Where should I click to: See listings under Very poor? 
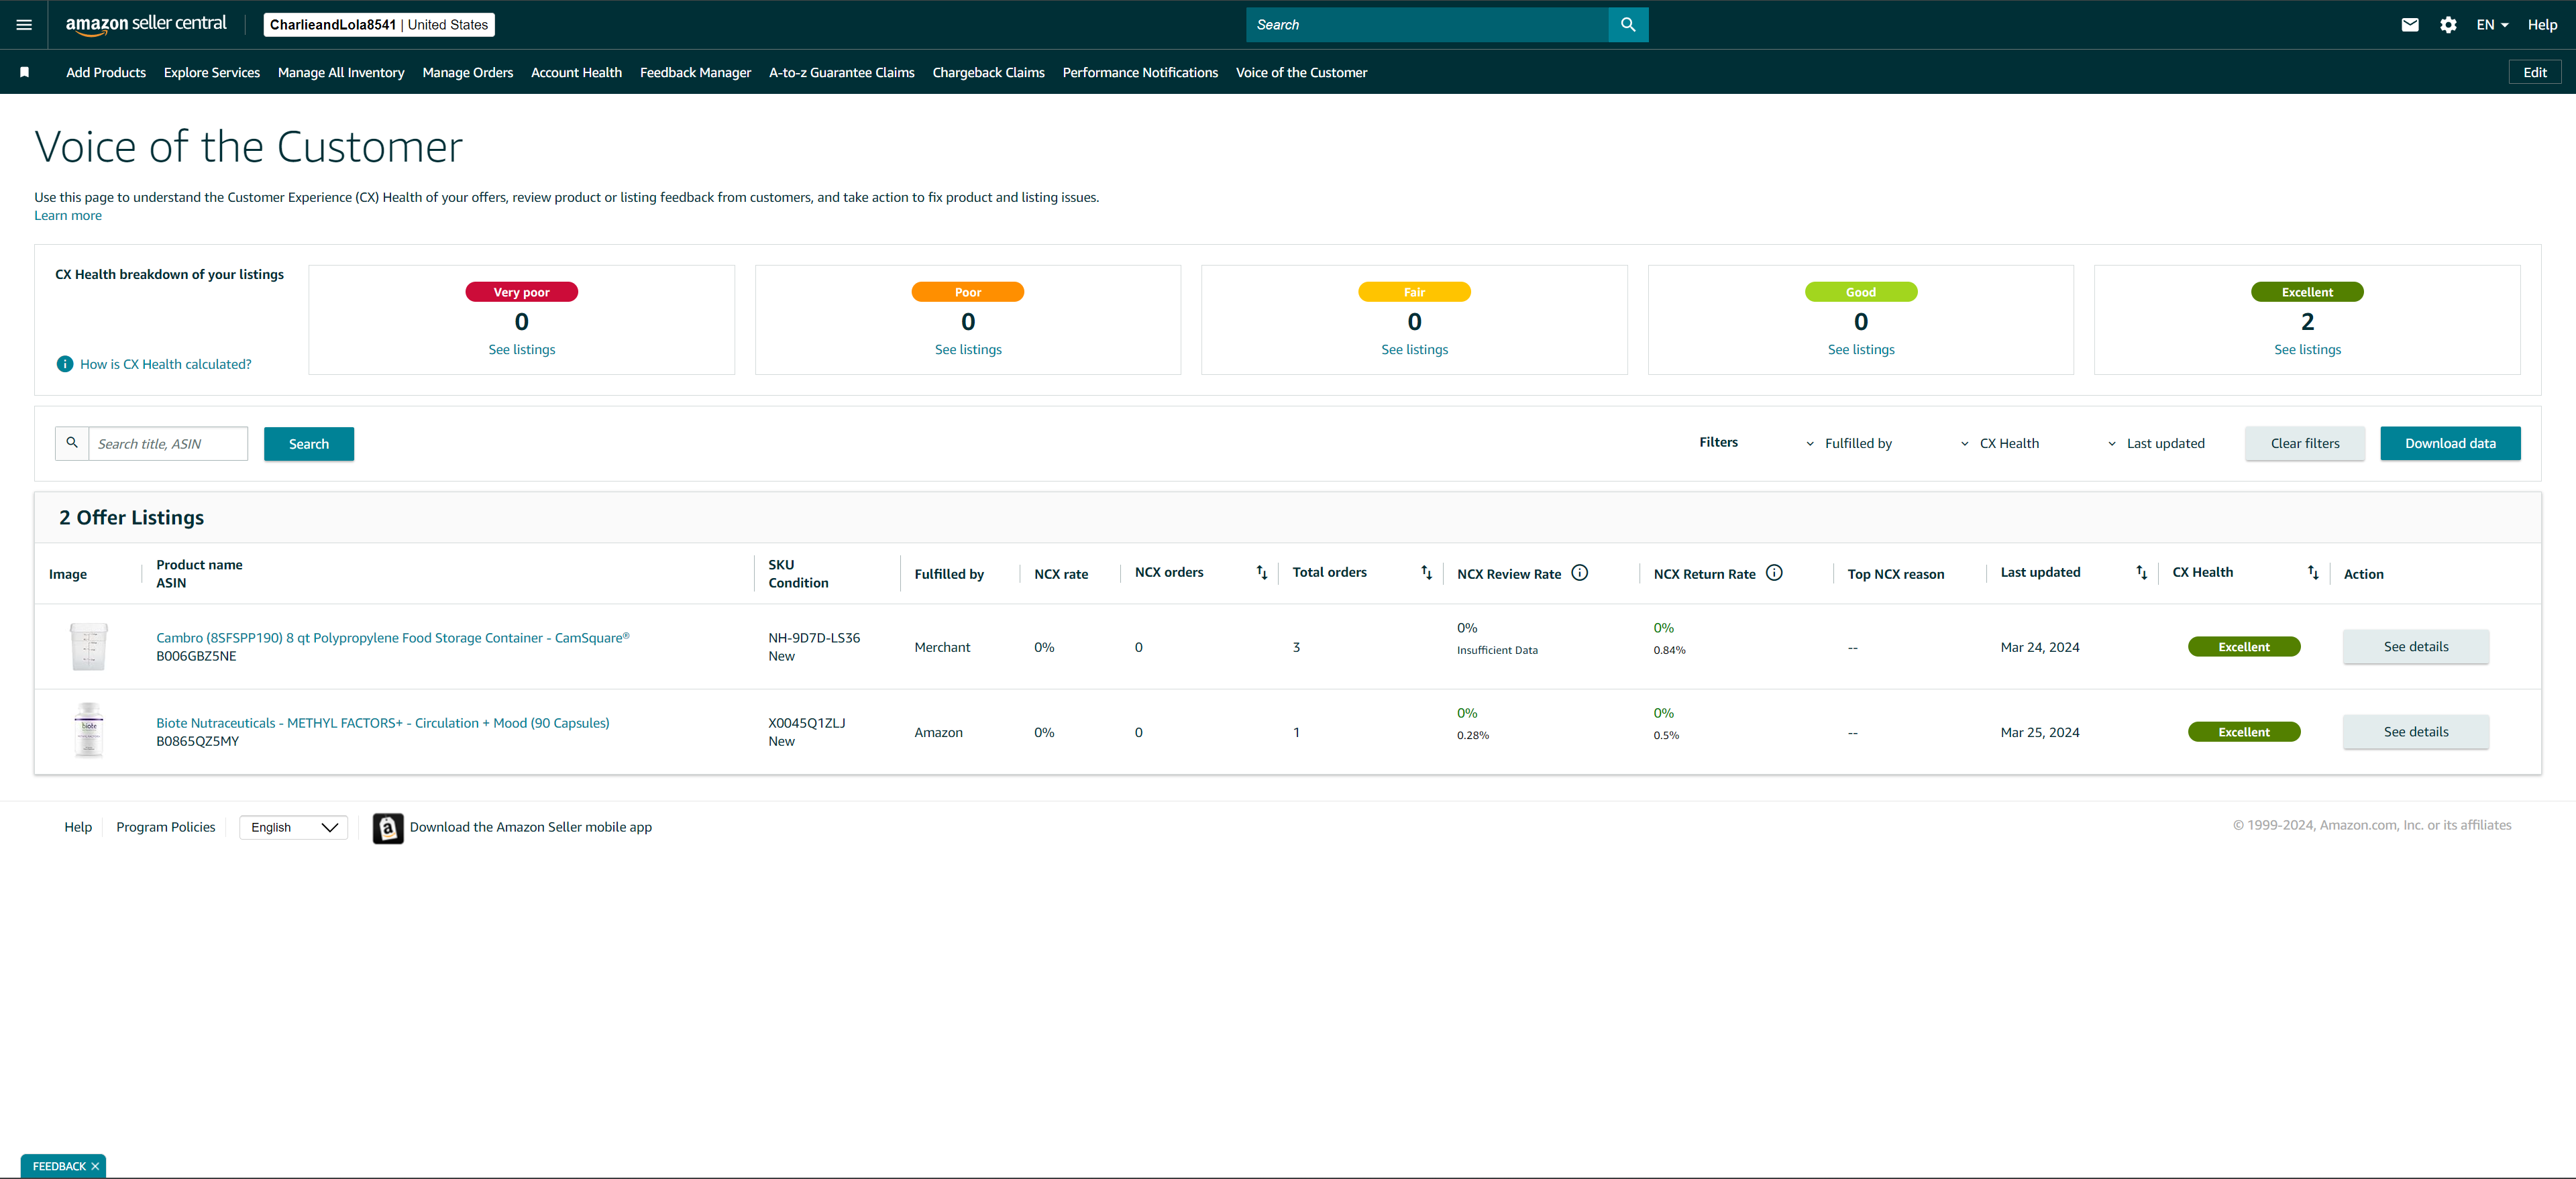522,350
